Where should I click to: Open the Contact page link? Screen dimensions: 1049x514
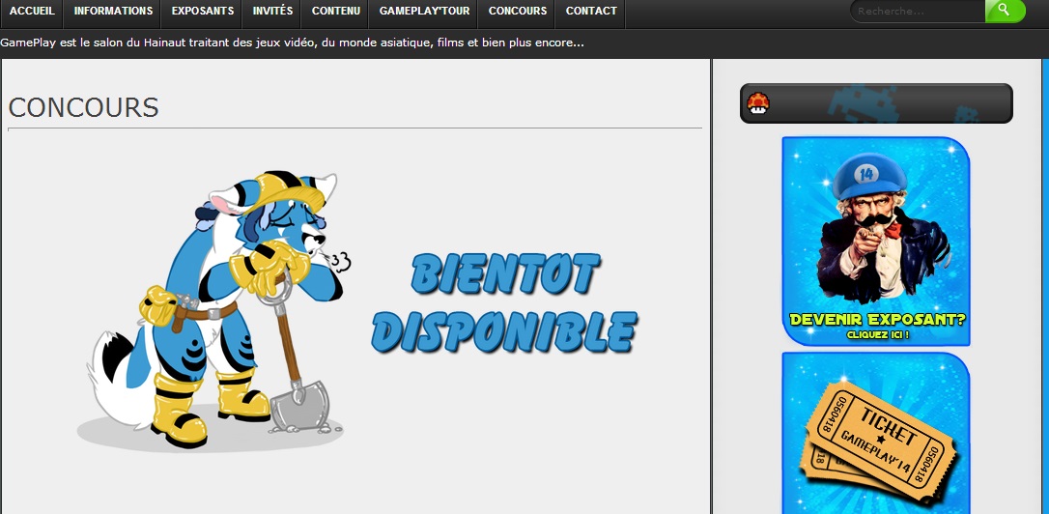(591, 12)
